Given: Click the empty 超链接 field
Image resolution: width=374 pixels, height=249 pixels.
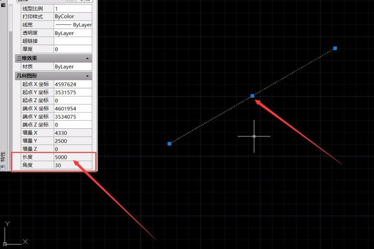Looking at the screenshot, I should [x=74, y=41].
